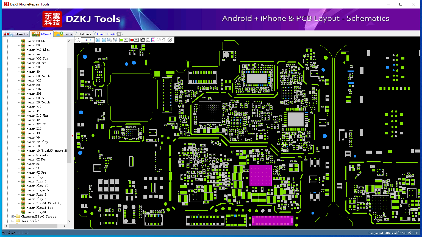422x237 pixels.
Task: Open Honor X10 Max layout
Action: [x=37, y=115]
